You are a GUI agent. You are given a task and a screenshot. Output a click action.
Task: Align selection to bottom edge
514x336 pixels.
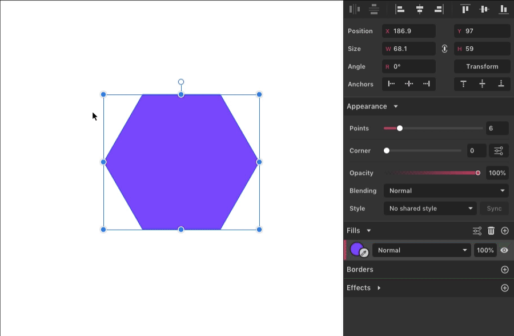coord(503,9)
